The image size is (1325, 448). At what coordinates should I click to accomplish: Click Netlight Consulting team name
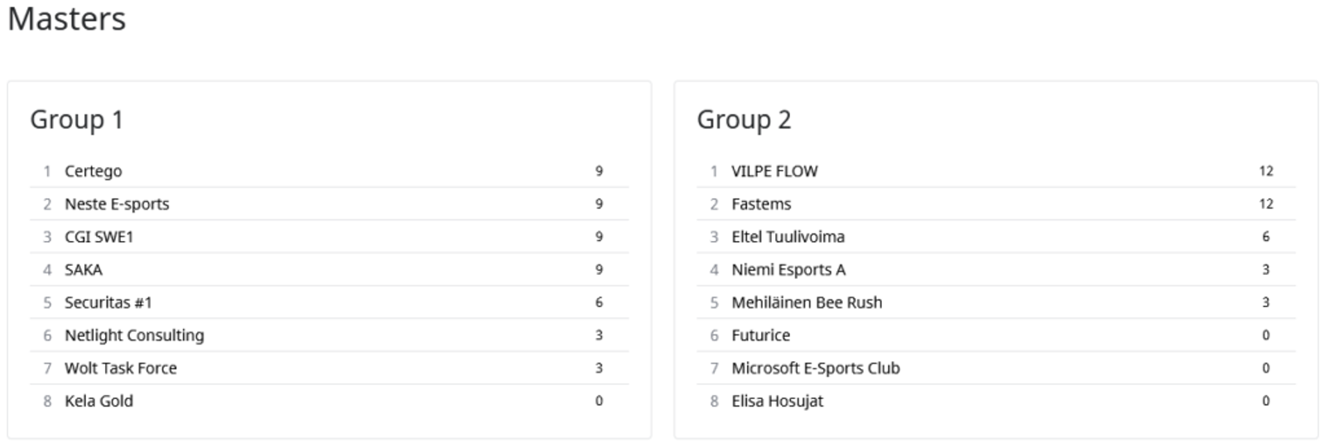pyautogui.click(x=134, y=335)
